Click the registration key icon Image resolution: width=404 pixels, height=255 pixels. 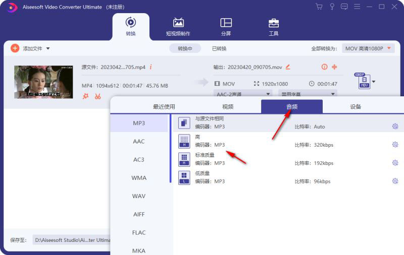pyautogui.click(x=332, y=7)
